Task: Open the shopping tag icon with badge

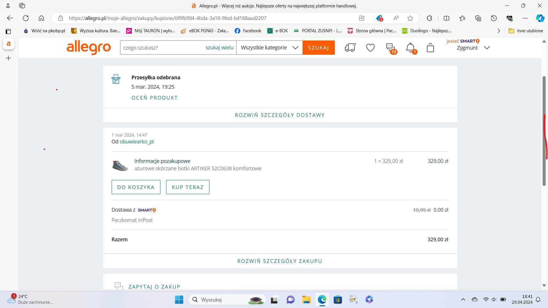Action: 379,18
